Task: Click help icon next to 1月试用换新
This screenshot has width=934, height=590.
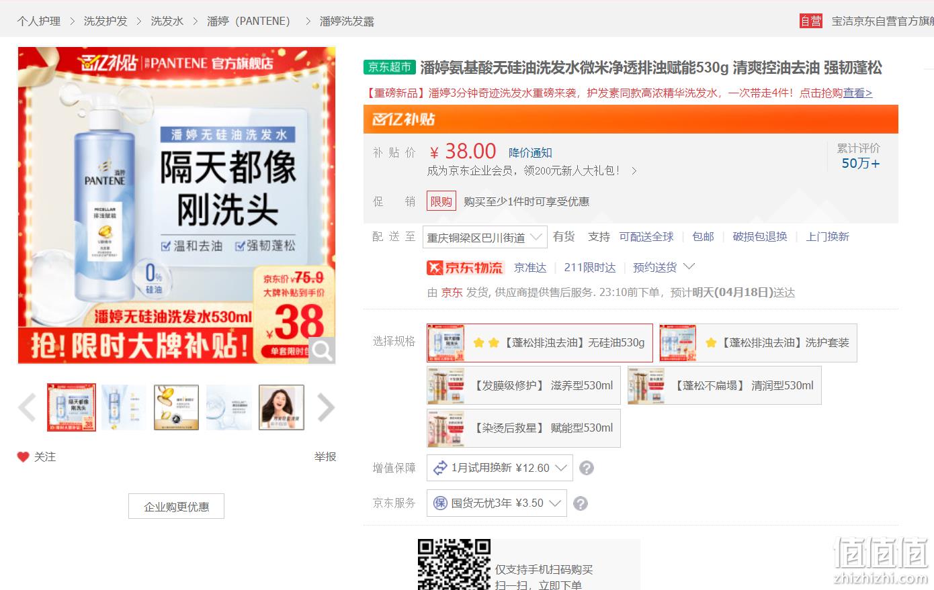Action: coord(587,468)
